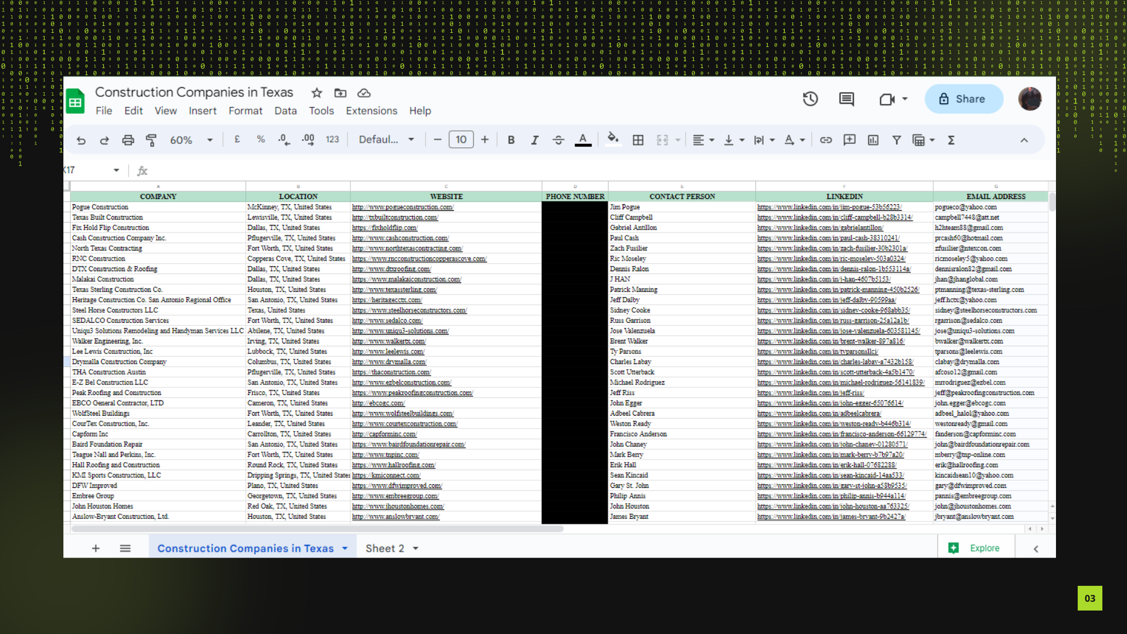Toggle italic formatting
This screenshot has width=1127, height=634.
(535, 140)
